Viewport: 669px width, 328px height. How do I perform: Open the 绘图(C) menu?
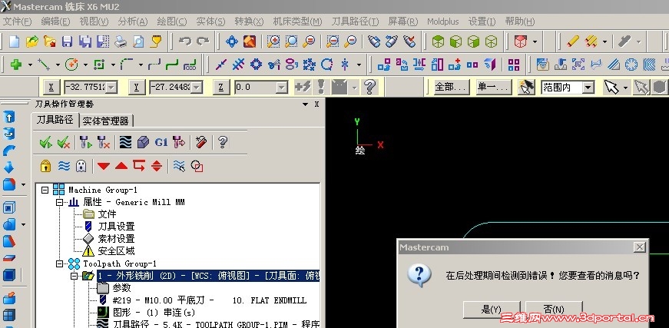coord(172,22)
